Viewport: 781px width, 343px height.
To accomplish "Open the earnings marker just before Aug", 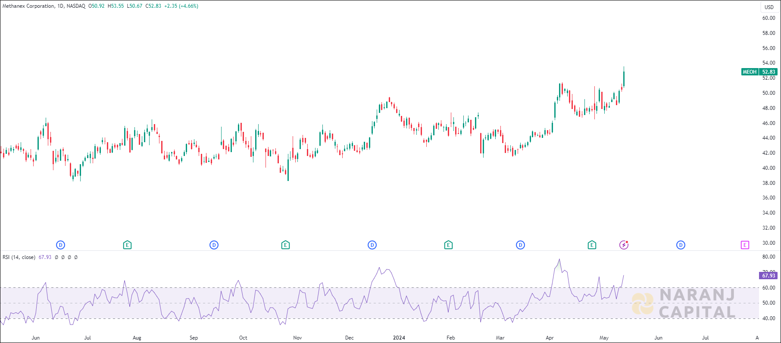I will (127, 245).
